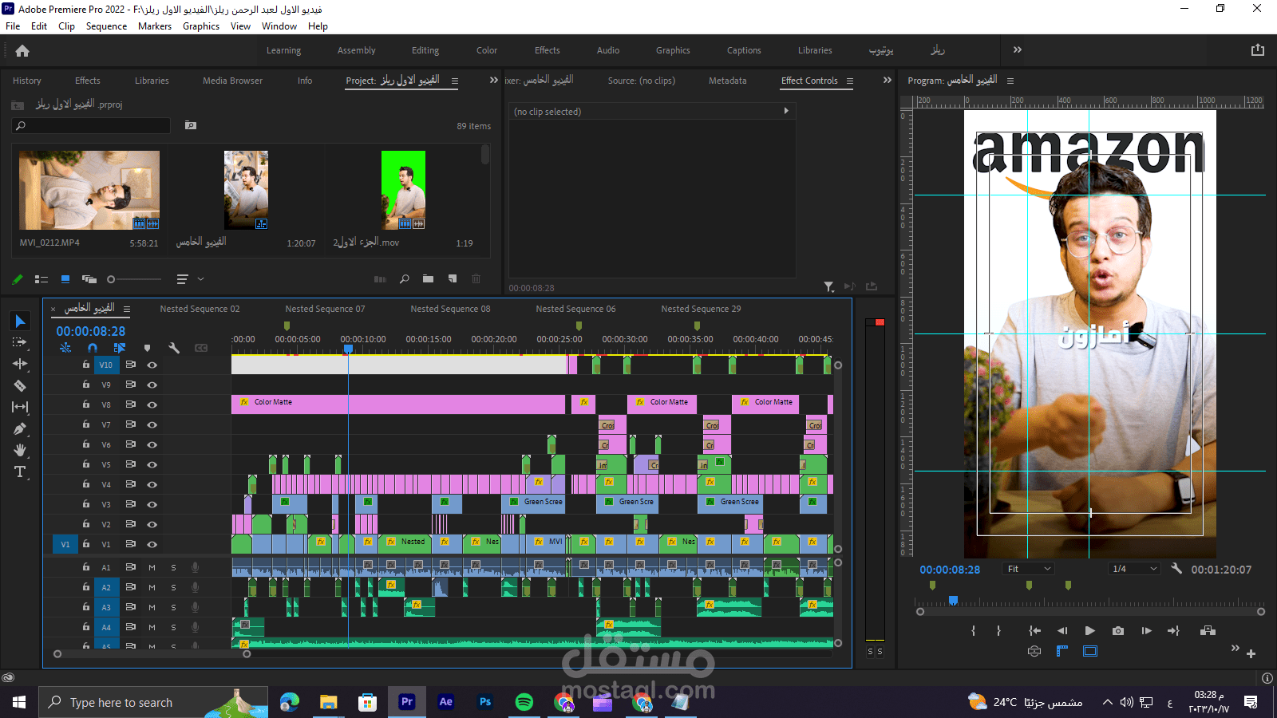Screen dimensions: 1277x718
Task: Step forward one frame in Program monitor
Action: 1146,630
